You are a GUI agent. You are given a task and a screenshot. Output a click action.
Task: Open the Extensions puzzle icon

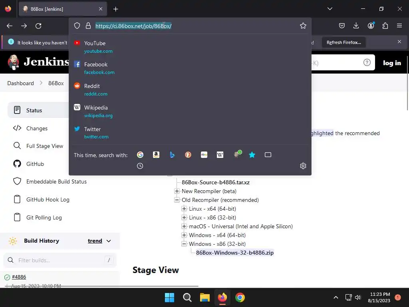click(385, 26)
